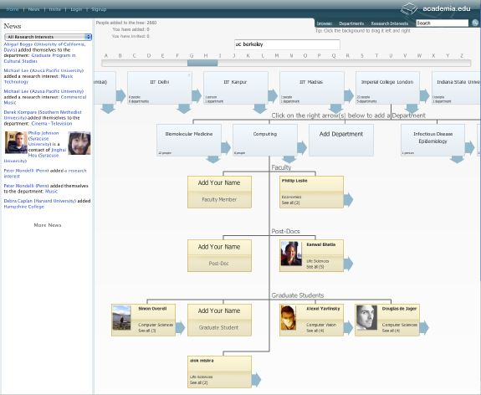Open News in top navigation

(33, 9)
